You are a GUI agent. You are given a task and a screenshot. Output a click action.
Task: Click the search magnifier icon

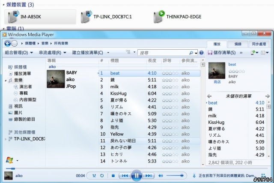191,53
